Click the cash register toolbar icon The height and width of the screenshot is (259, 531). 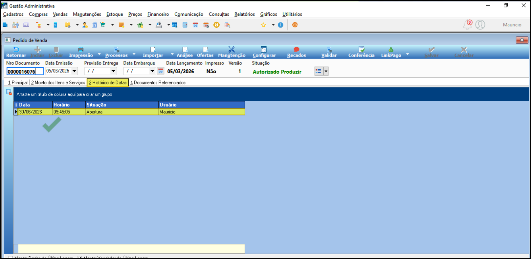(159, 25)
